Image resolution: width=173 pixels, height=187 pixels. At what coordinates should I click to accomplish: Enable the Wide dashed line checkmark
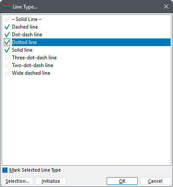point(7,73)
